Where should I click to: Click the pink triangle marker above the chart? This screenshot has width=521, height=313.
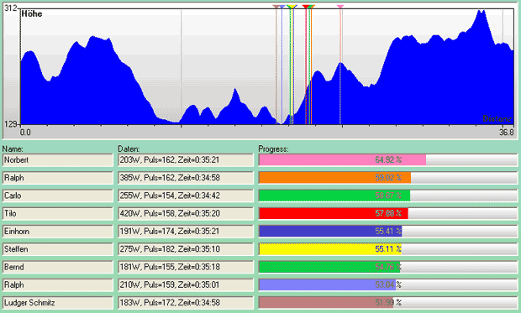(x=340, y=7)
